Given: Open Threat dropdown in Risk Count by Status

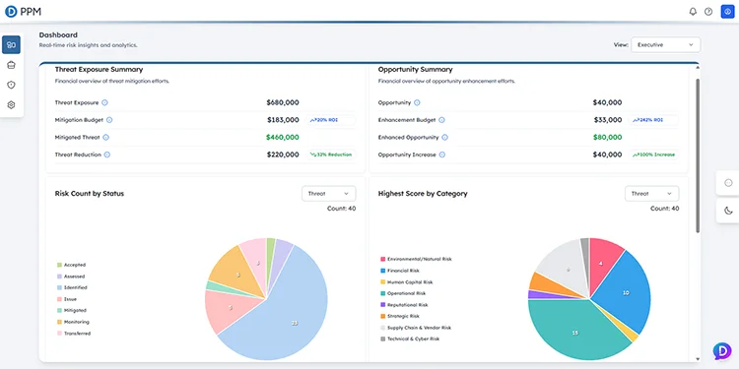Looking at the screenshot, I should 328,194.
